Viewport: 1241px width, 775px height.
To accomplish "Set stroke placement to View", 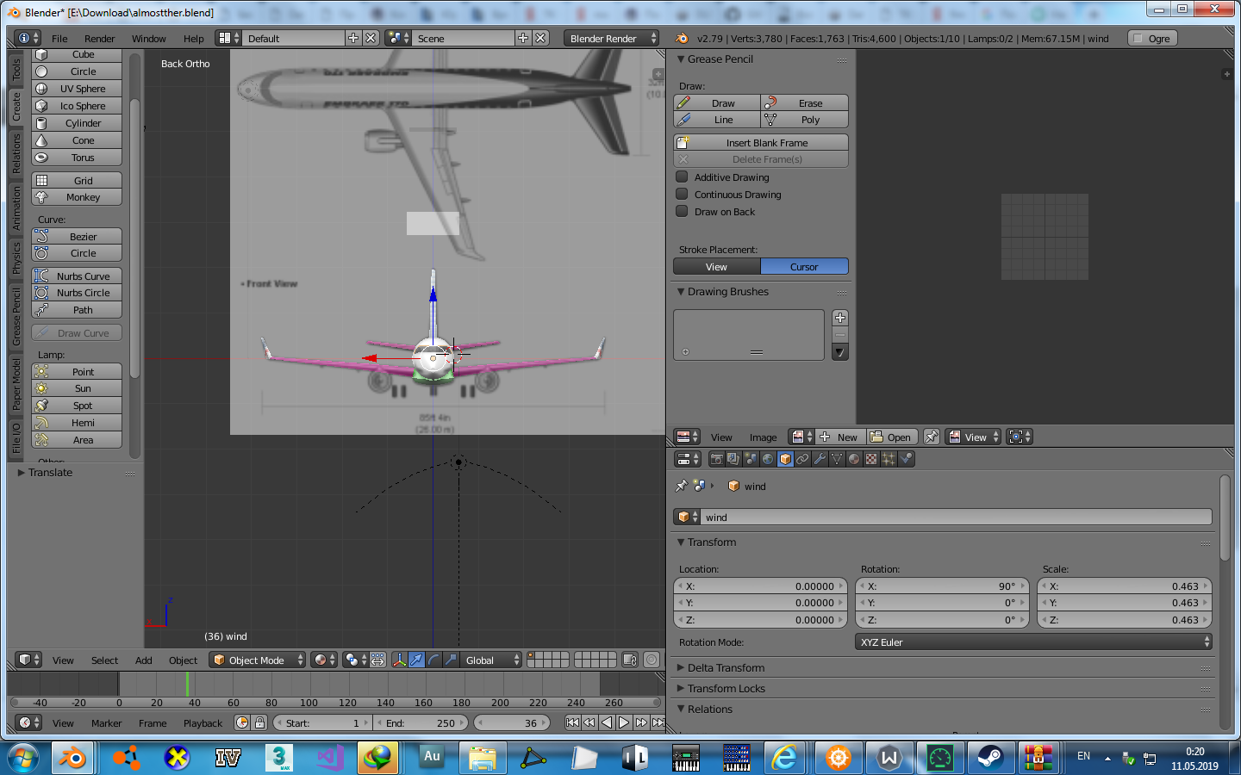I will 716,267.
